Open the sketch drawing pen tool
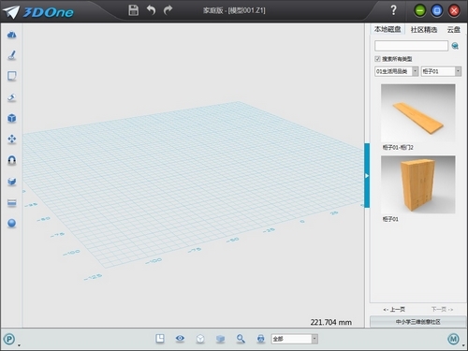The height and width of the screenshot is (351, 468). pos(12,55)
